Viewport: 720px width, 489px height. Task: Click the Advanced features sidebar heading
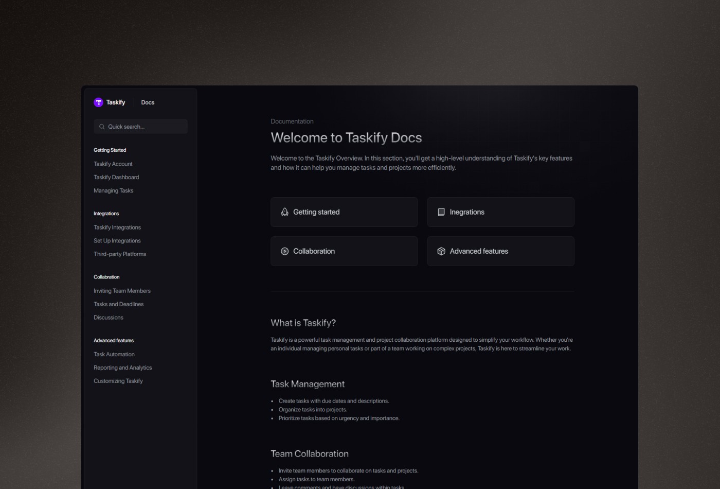pyautogui.click(x=114, y=340)
